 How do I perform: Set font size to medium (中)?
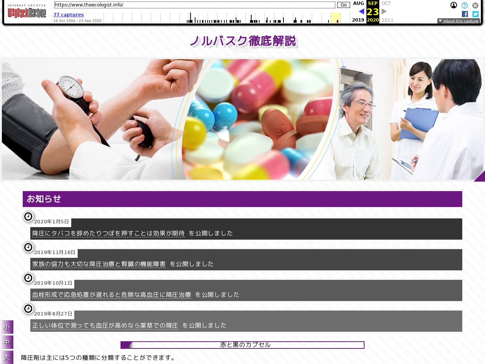tap(6, 342)
